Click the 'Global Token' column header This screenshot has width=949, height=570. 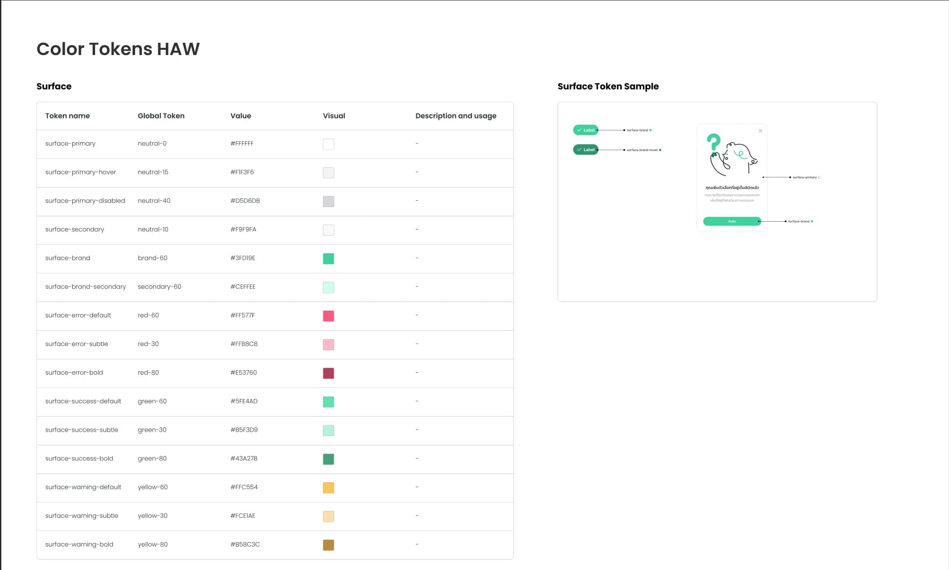pyautogui.click(x=161, y=116)
